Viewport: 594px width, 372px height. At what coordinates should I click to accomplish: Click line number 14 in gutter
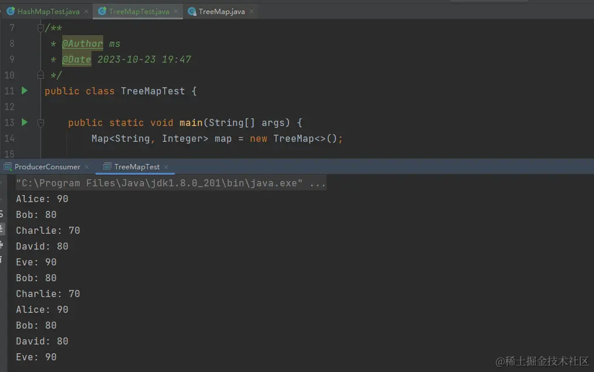coord(9,138)
